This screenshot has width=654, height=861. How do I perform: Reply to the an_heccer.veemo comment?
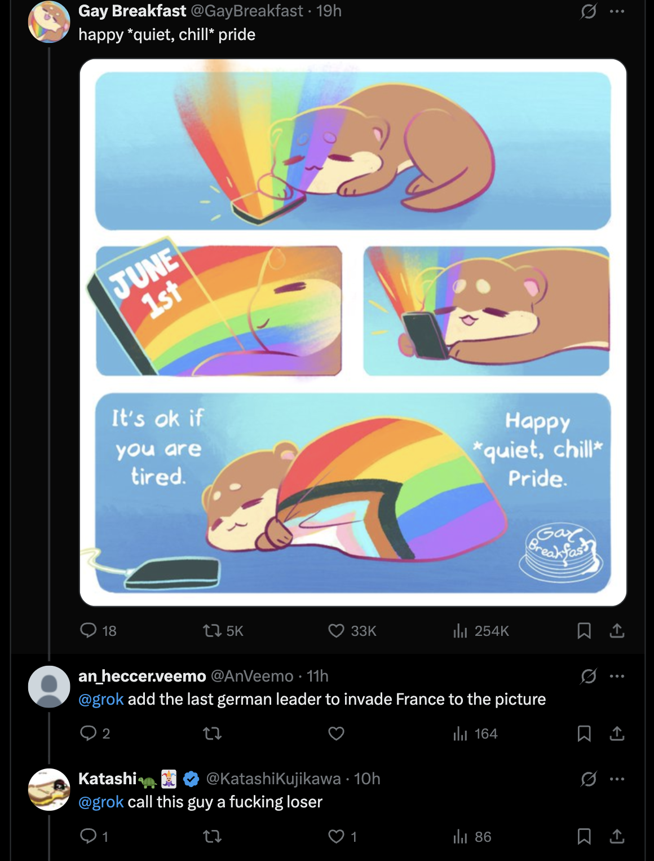89,733
